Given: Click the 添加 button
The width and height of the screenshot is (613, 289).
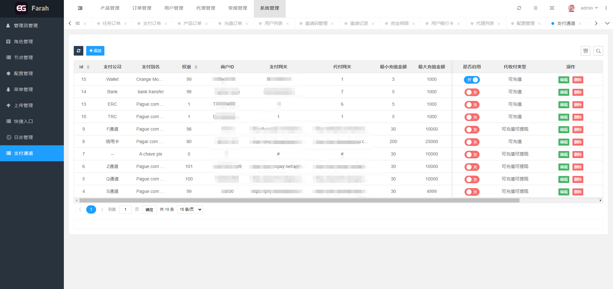Looking at the screenshot, I should [95, 51].
